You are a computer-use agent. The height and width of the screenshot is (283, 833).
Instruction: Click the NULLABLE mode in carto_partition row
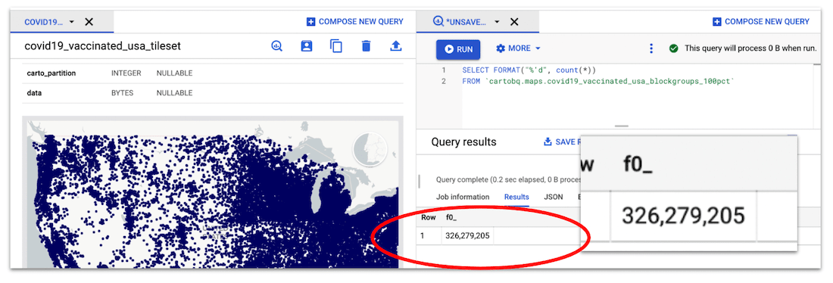pos(174,73)
